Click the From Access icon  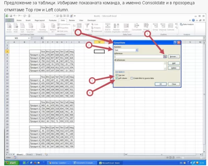click(x=9, y=28)
